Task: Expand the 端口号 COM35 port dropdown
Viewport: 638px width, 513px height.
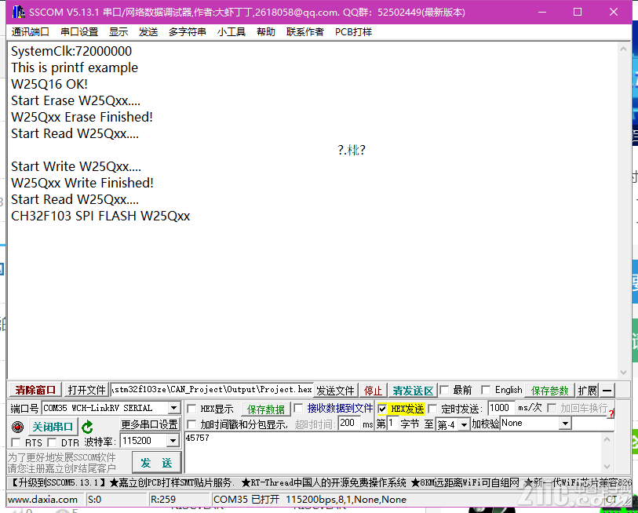Action: click(x=173, y=408)
